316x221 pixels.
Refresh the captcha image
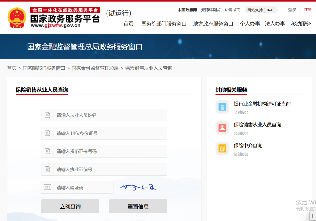click(x=138, y=188)
